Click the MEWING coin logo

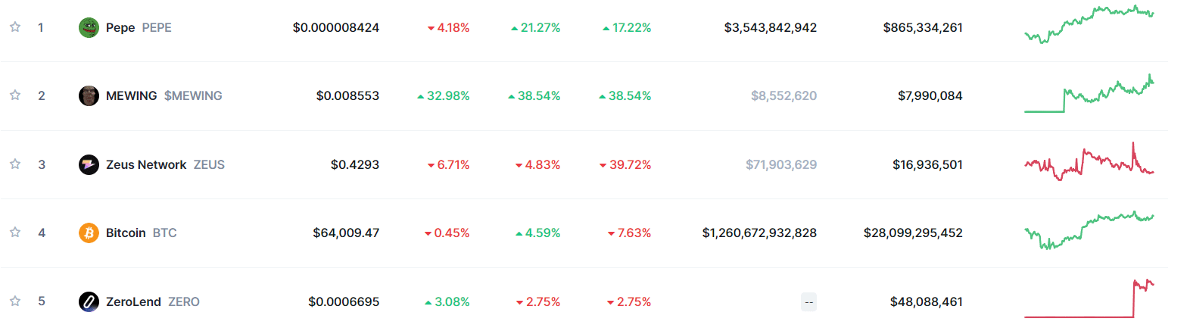pyautogui.click(x=89, y=96)
